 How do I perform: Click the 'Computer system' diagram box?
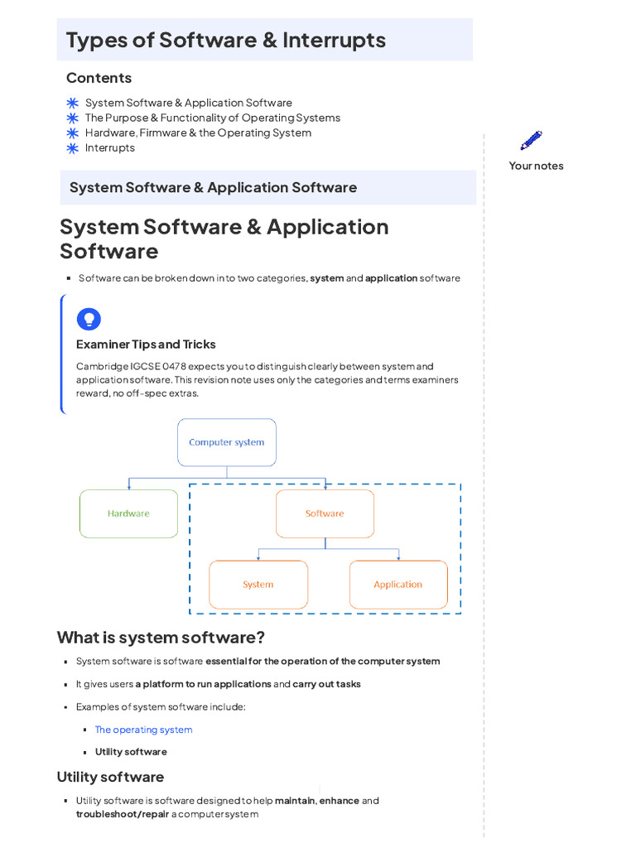tap(227, 442)
